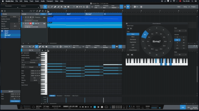Open the track list wrench options

[x=22, y=11]
